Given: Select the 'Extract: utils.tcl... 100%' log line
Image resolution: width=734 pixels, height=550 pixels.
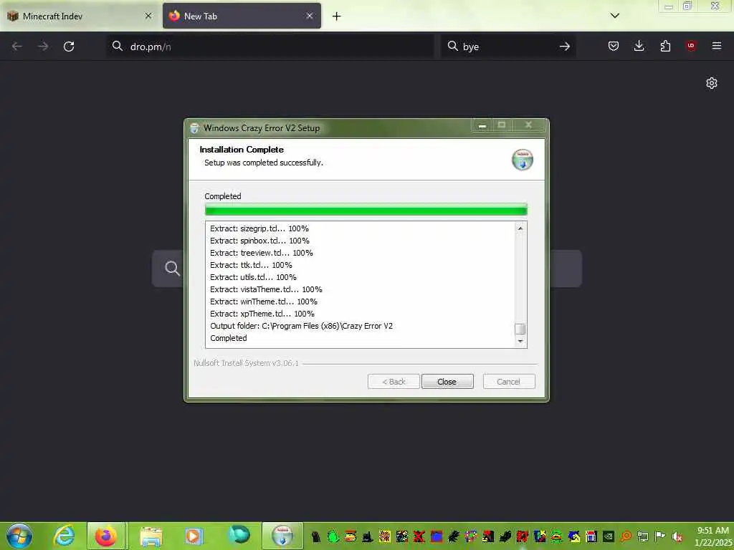Looking at the screenshot, I should (253, 277).
